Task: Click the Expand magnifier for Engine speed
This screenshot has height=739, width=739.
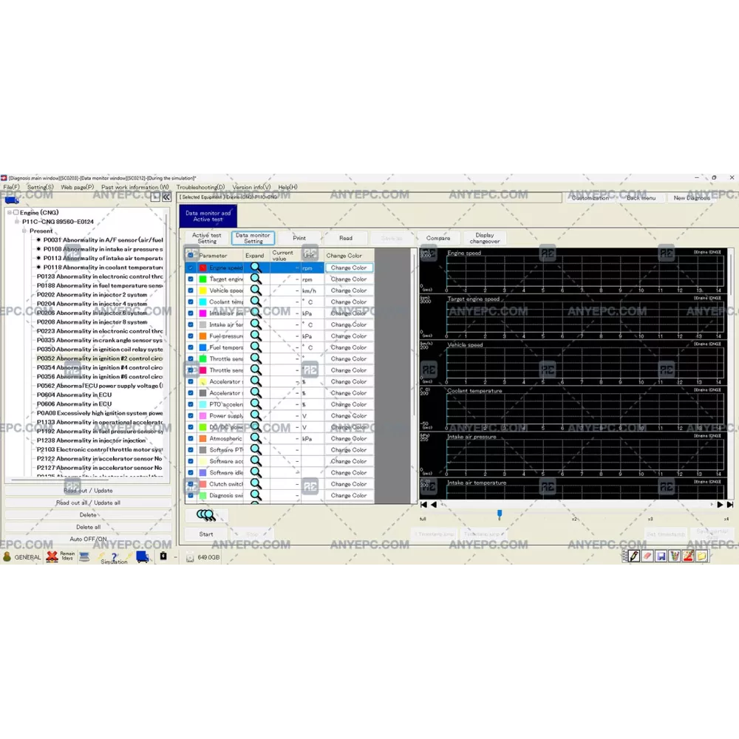Action: click(256, 268)
